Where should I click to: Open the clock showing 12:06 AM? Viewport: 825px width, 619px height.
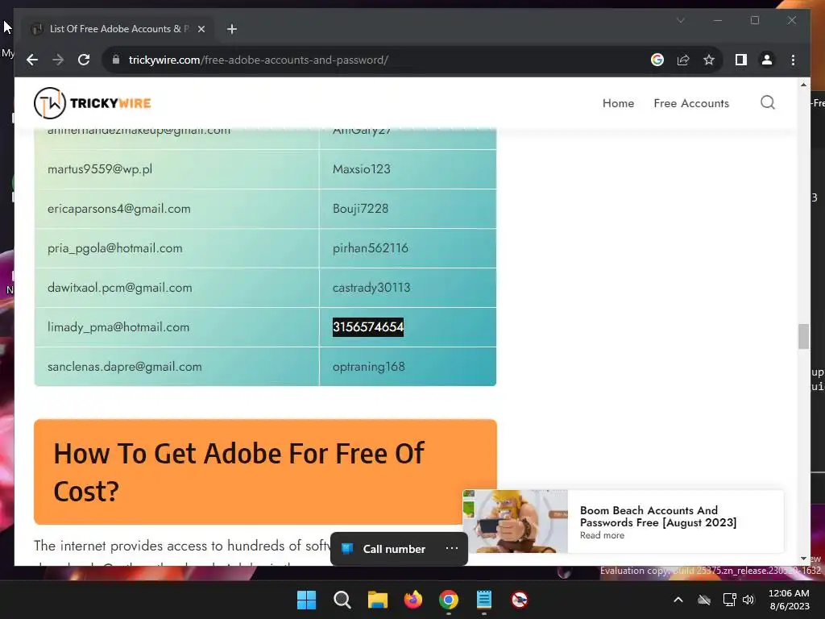[790, 600]
